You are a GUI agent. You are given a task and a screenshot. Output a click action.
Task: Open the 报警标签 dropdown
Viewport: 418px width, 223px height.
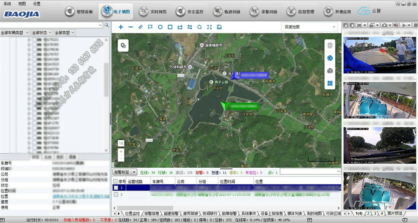[x=125, y=172]
